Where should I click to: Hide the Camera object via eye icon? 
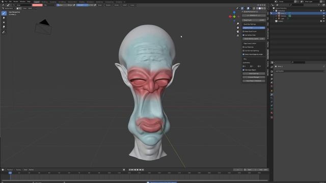coord(324,16)
